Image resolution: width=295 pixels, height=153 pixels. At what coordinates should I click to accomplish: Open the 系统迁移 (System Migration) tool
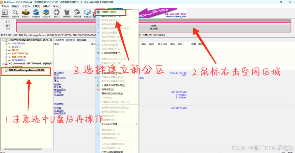88,14
